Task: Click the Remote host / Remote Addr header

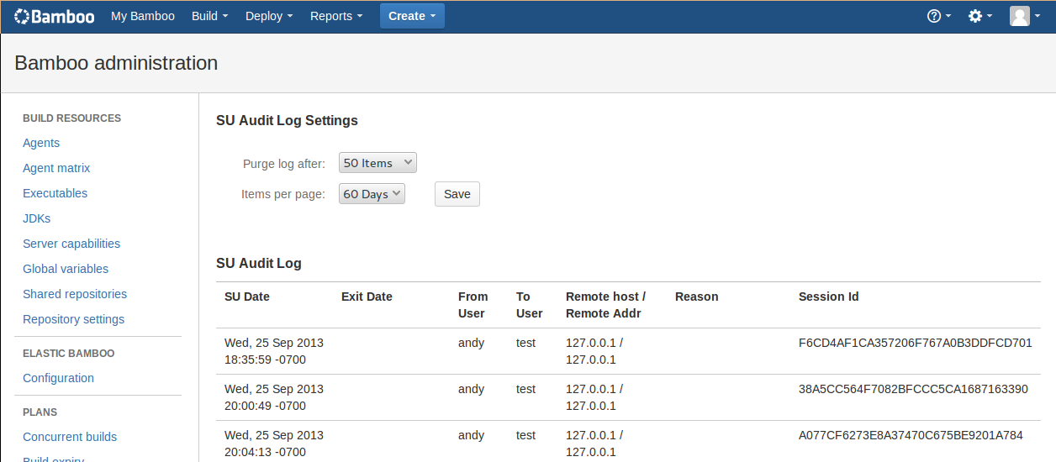Action: [605, 305]
